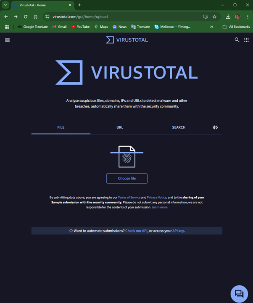Bookmark this page with the star icon
The image size is (253, 303).
(x=214, y=17)
